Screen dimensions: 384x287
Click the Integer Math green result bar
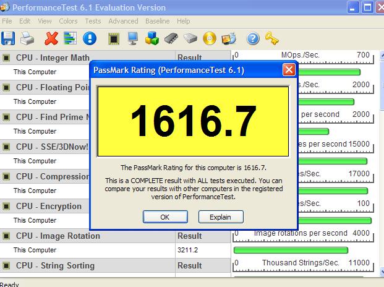pos(330,72)
